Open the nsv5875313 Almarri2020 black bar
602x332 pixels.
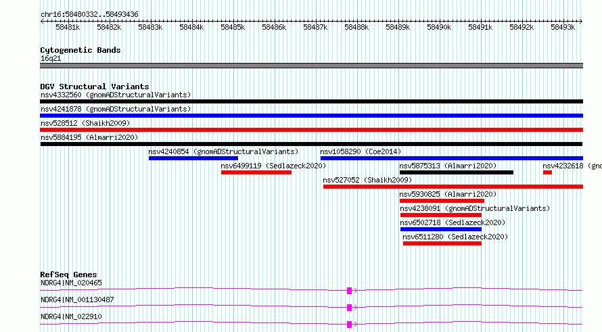tap(457, 172)
